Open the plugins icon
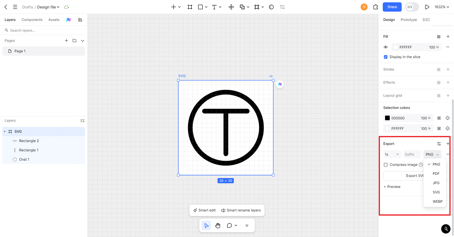 tap(376, 7)
